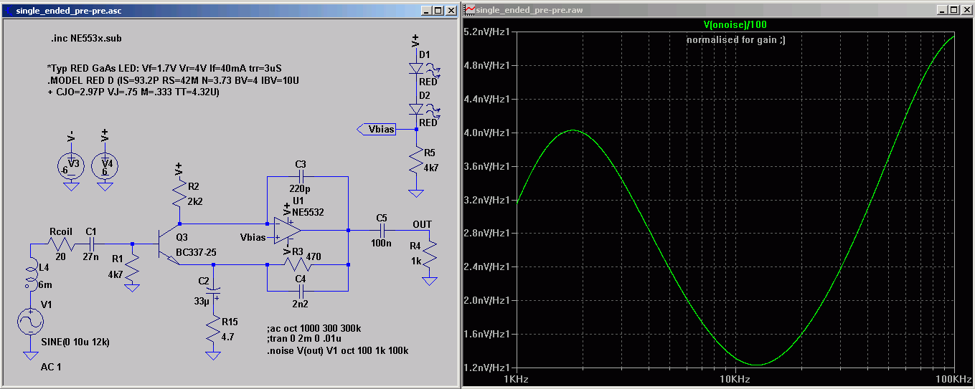Open the schematic window's title bar icon menu
This screenshot has height=389, width=975.
pyautogui.click(x=9, y=10)
